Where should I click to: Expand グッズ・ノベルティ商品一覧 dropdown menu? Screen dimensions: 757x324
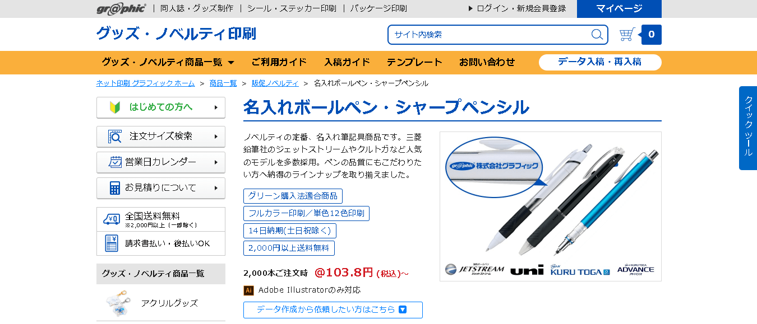tap(168, 62)
